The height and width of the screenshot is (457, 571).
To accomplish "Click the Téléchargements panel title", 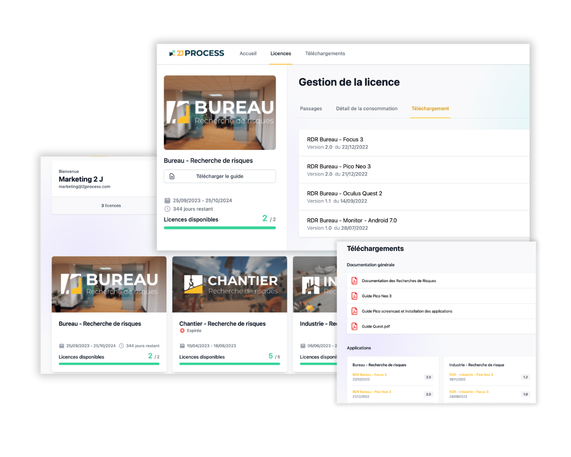I will [x=375, y=249].
